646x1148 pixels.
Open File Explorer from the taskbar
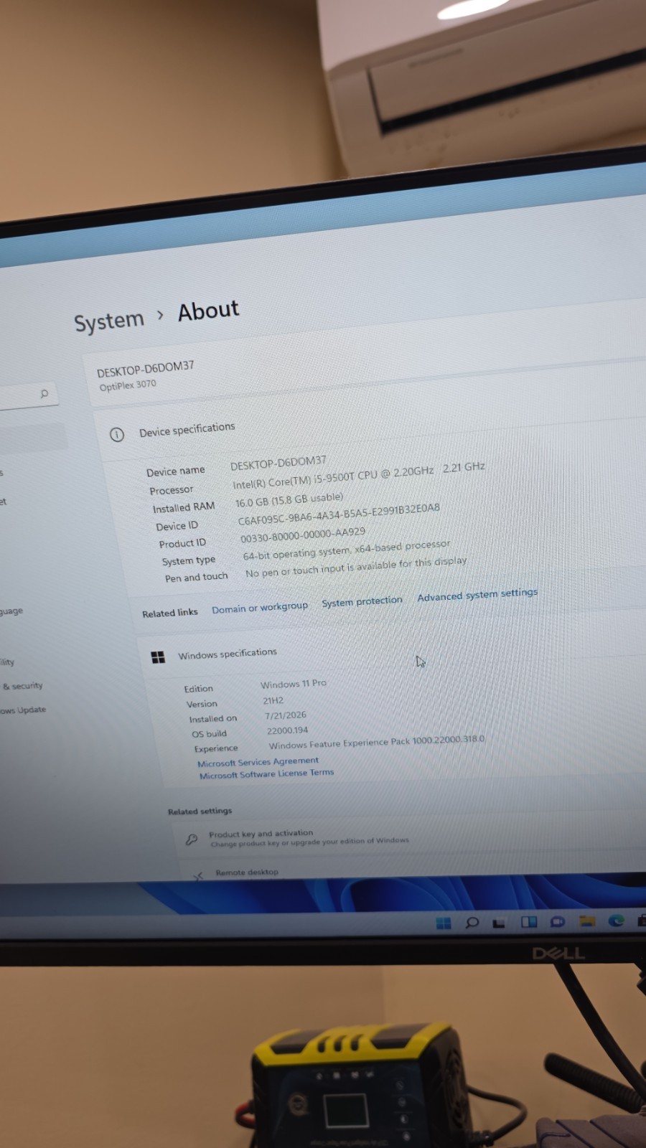pyautogui.click(x=587, y=921)
